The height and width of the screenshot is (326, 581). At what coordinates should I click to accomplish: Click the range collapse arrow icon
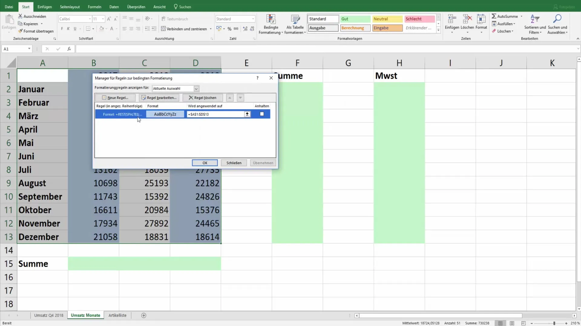247,114
